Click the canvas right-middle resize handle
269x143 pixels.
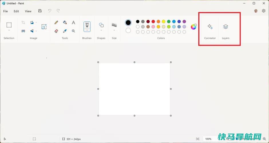[x=171, y=89]
